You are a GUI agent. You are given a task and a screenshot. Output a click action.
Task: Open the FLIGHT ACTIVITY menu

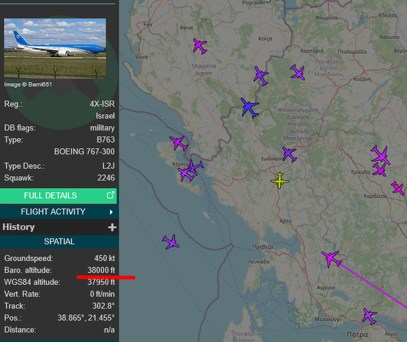[x=53, y=211]
